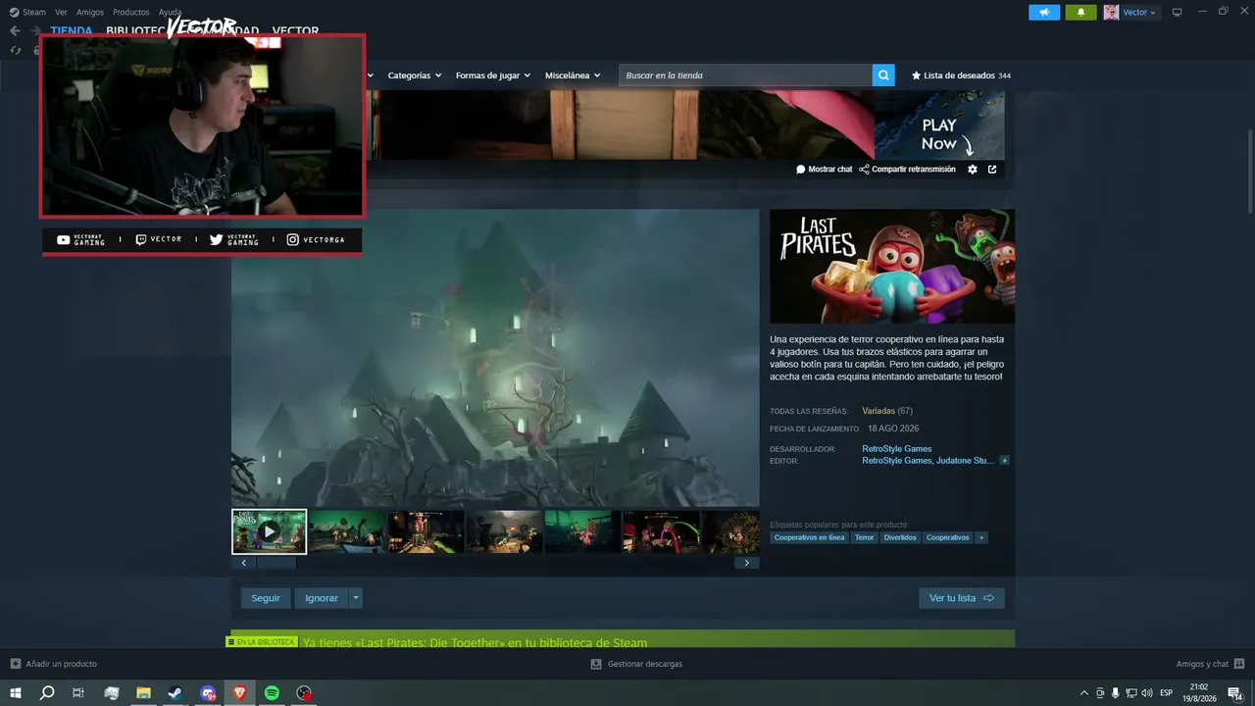Open Spotify from taskbar

[273, 693]
